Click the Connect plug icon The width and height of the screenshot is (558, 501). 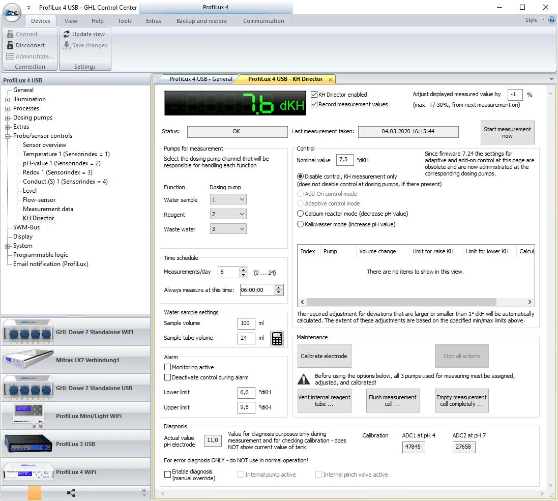10,34
